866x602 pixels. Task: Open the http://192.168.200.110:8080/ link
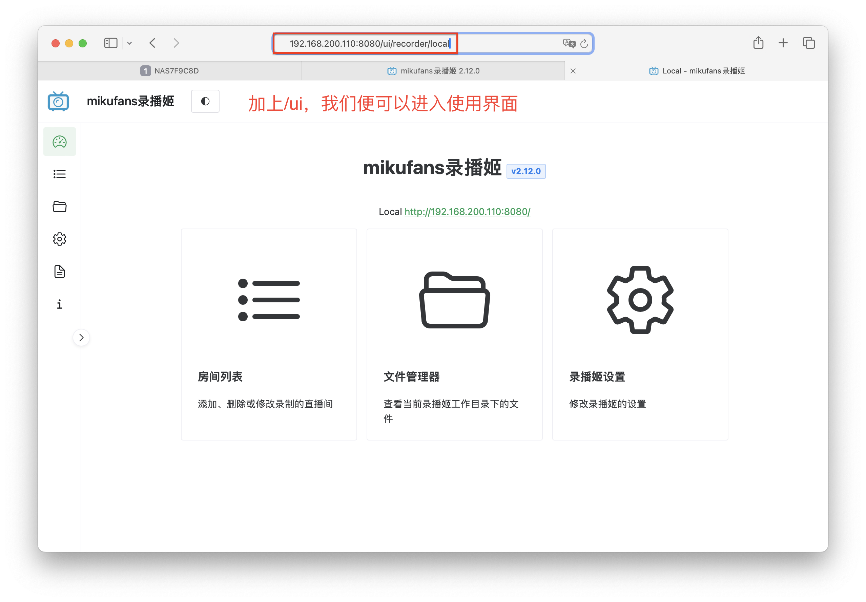467,212
